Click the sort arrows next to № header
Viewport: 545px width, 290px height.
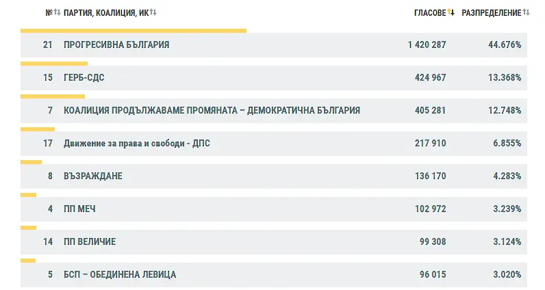tap(58, 13)
